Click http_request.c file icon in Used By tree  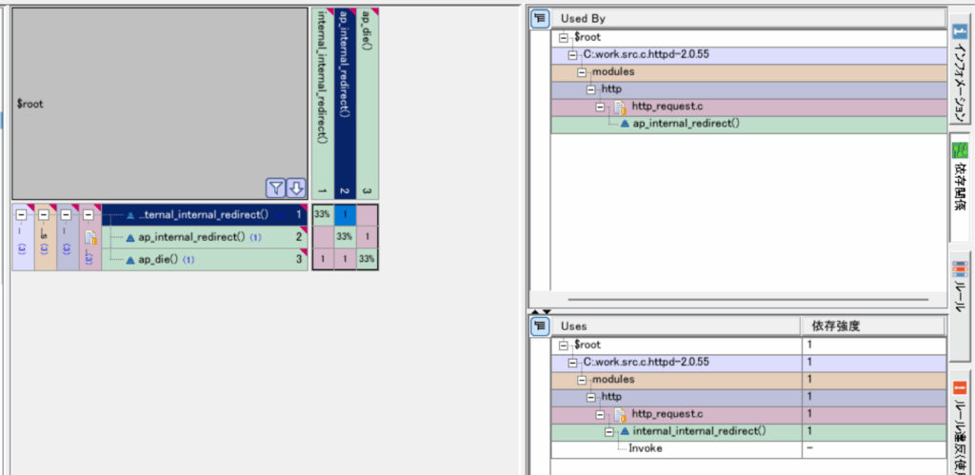click(619, 107)
